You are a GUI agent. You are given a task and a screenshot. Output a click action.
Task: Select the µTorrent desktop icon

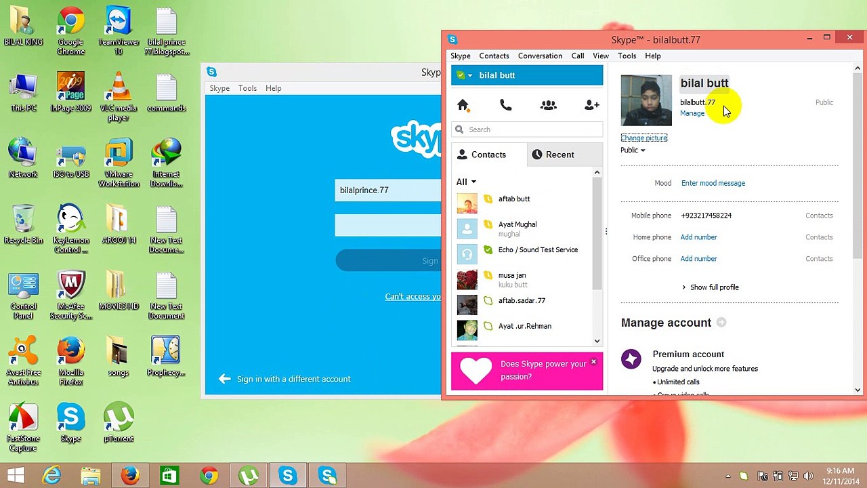pos(118,422)
